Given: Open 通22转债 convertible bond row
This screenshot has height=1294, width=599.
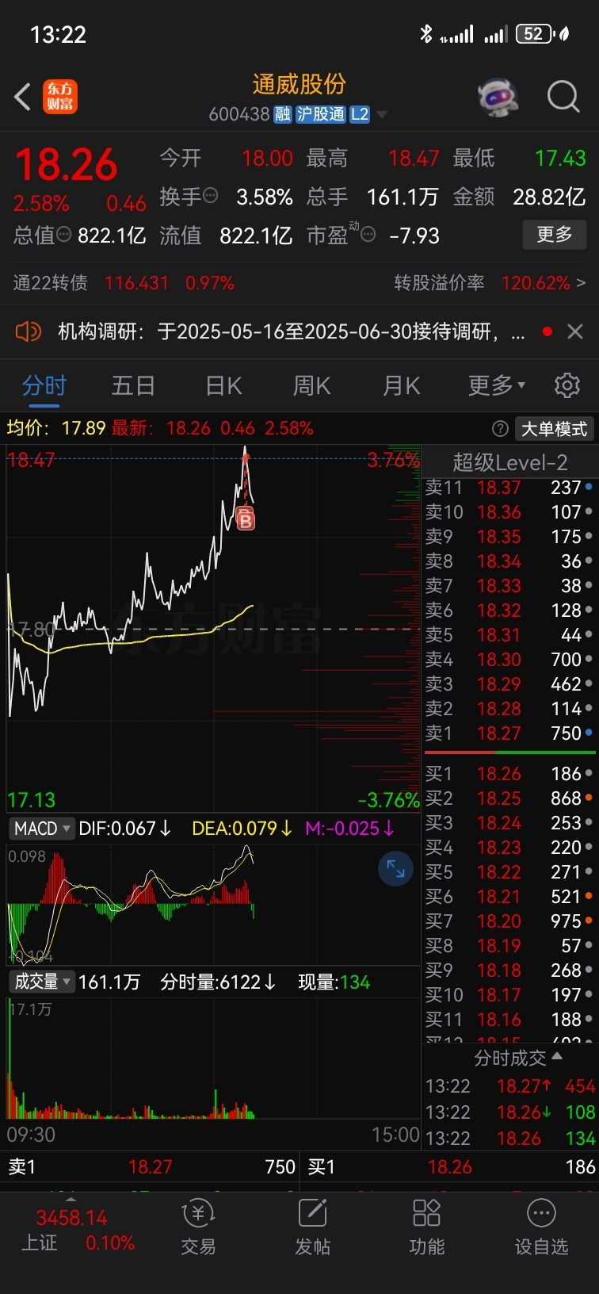Looking at the screenshot, I should tap(124, 283).
